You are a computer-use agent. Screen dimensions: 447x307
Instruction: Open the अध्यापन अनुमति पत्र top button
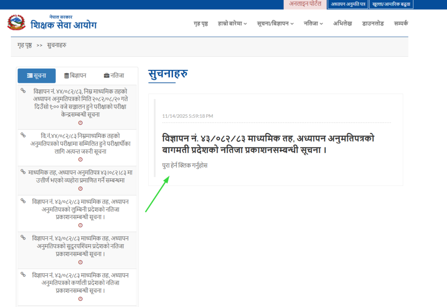348,4
